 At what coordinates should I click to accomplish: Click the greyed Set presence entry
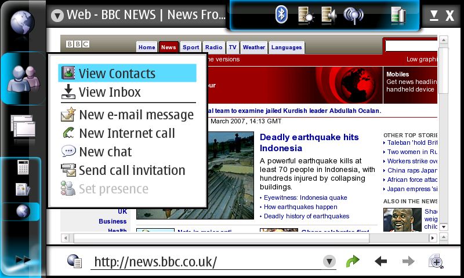(x=128, y=189)
